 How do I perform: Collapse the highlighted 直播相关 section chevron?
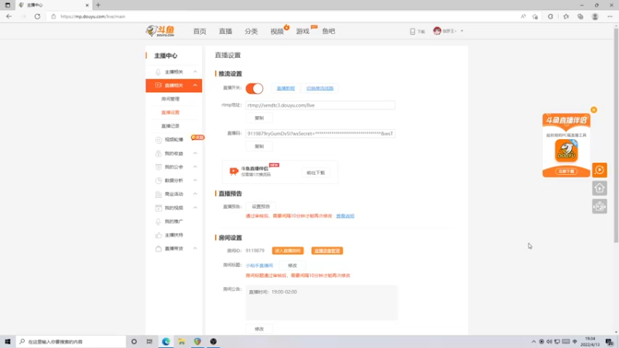tap(195, 85)
